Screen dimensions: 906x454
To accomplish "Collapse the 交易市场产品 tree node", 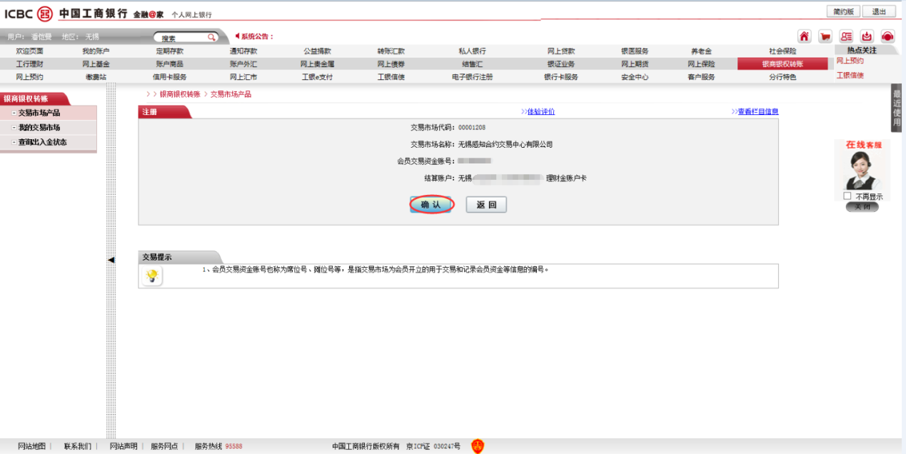I will pyautogui.click(x=14, y=113).
